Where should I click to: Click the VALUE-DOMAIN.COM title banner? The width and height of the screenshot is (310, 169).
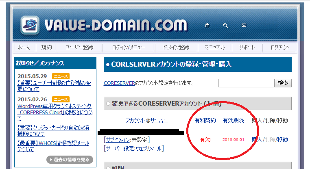click(116, 25)
